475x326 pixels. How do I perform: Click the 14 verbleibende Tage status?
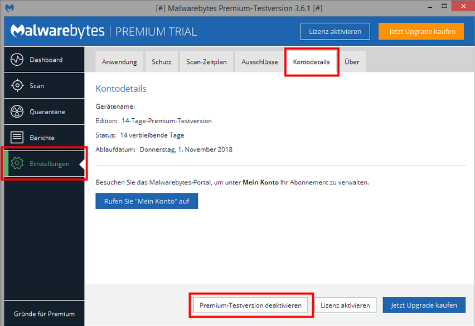click(x=152, y=135)
